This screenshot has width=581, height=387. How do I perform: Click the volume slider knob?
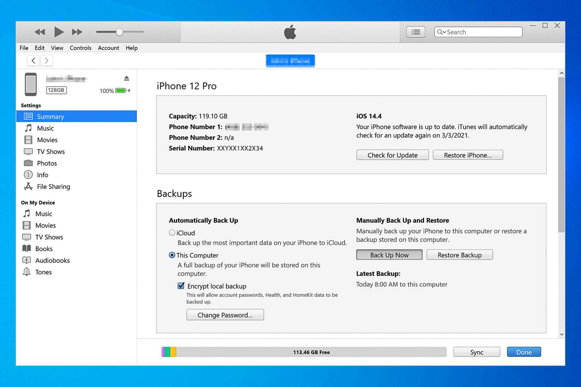click(120, 32)
